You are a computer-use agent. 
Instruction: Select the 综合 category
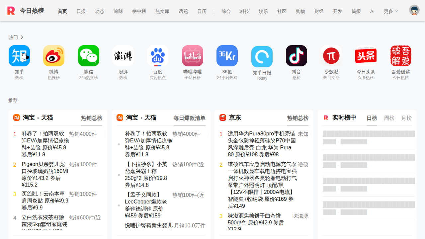(226, 11)
